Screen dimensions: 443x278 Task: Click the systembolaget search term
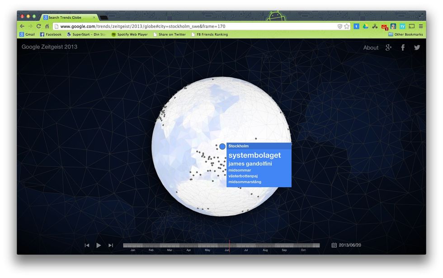tap(254, 155)
